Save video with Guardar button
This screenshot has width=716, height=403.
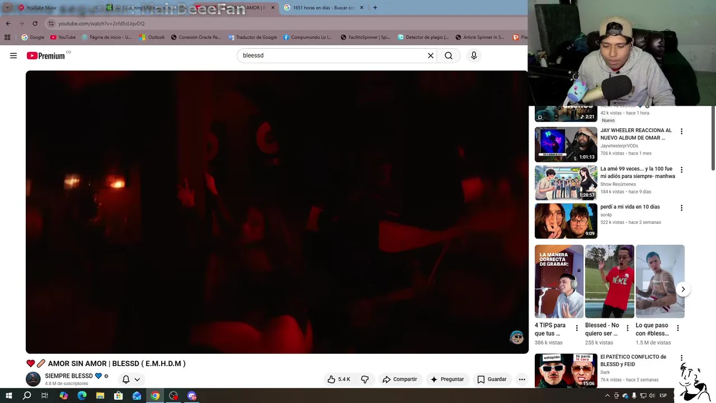pyautogui.click(x=492, y=379)
